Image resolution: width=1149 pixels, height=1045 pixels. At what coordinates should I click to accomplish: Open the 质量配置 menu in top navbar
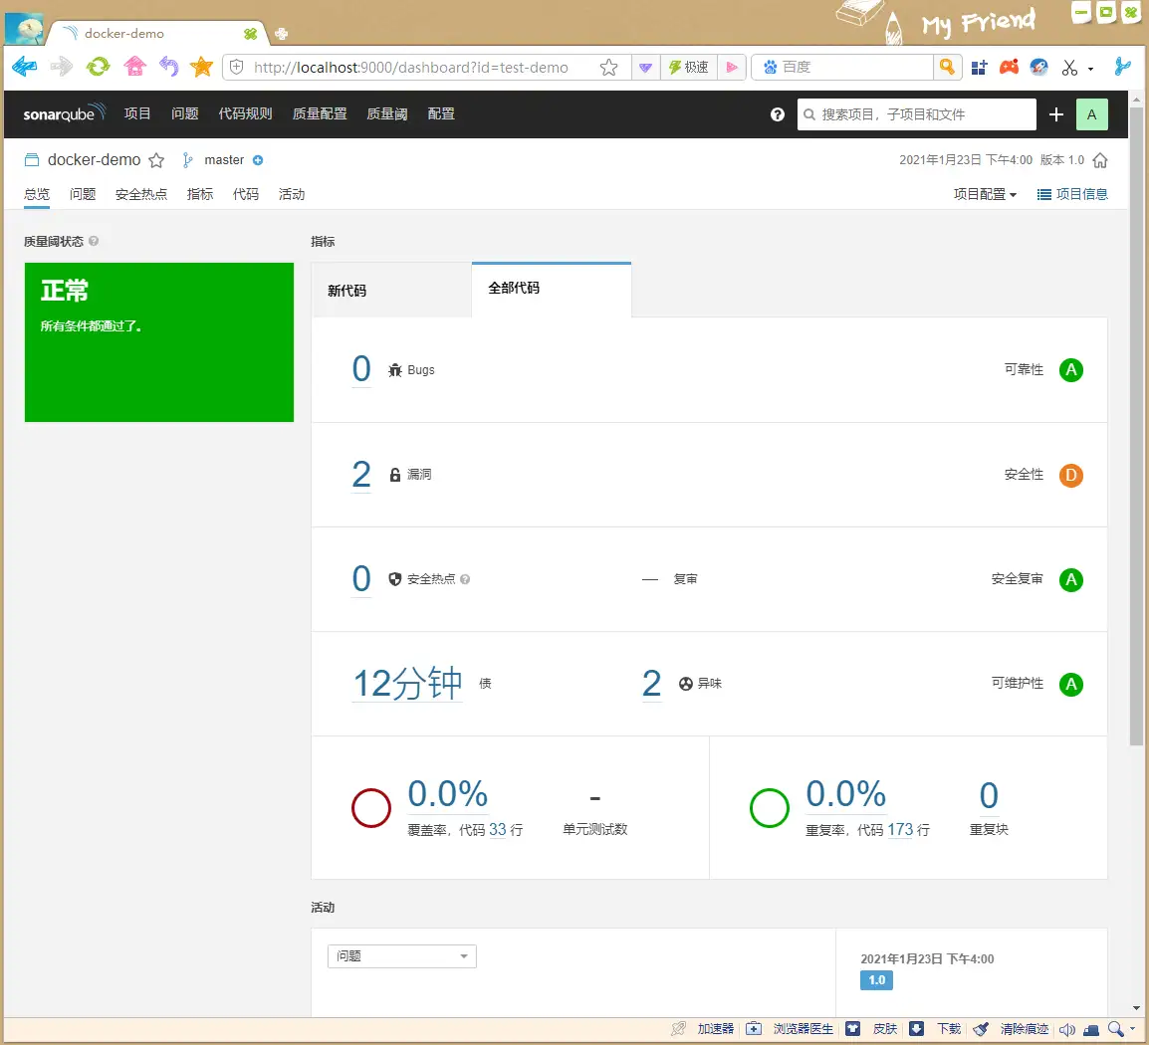(320, 114)
